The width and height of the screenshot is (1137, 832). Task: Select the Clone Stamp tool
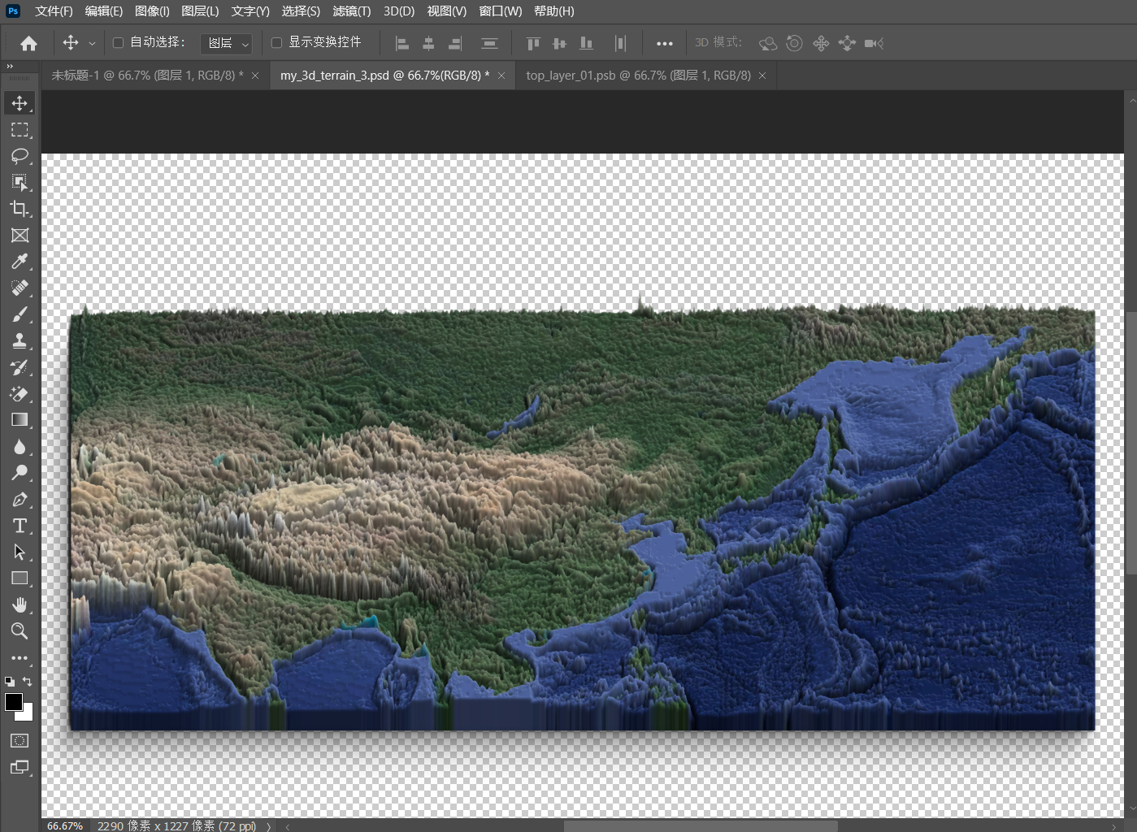point(20,341)
